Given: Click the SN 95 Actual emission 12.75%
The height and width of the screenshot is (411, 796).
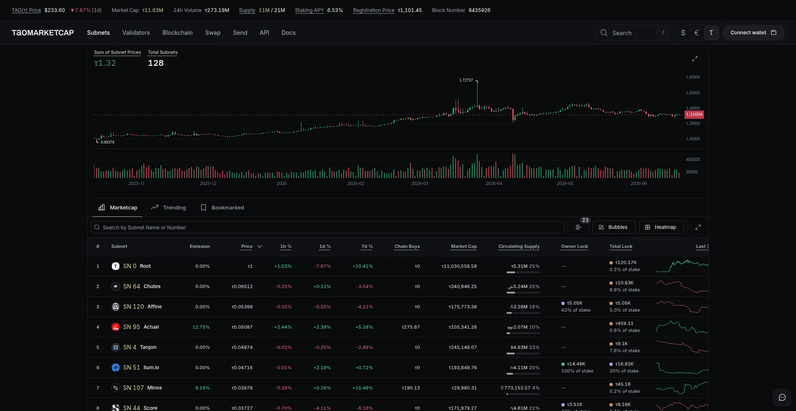Looking at the screenshot, I should [x=201, y=327].
